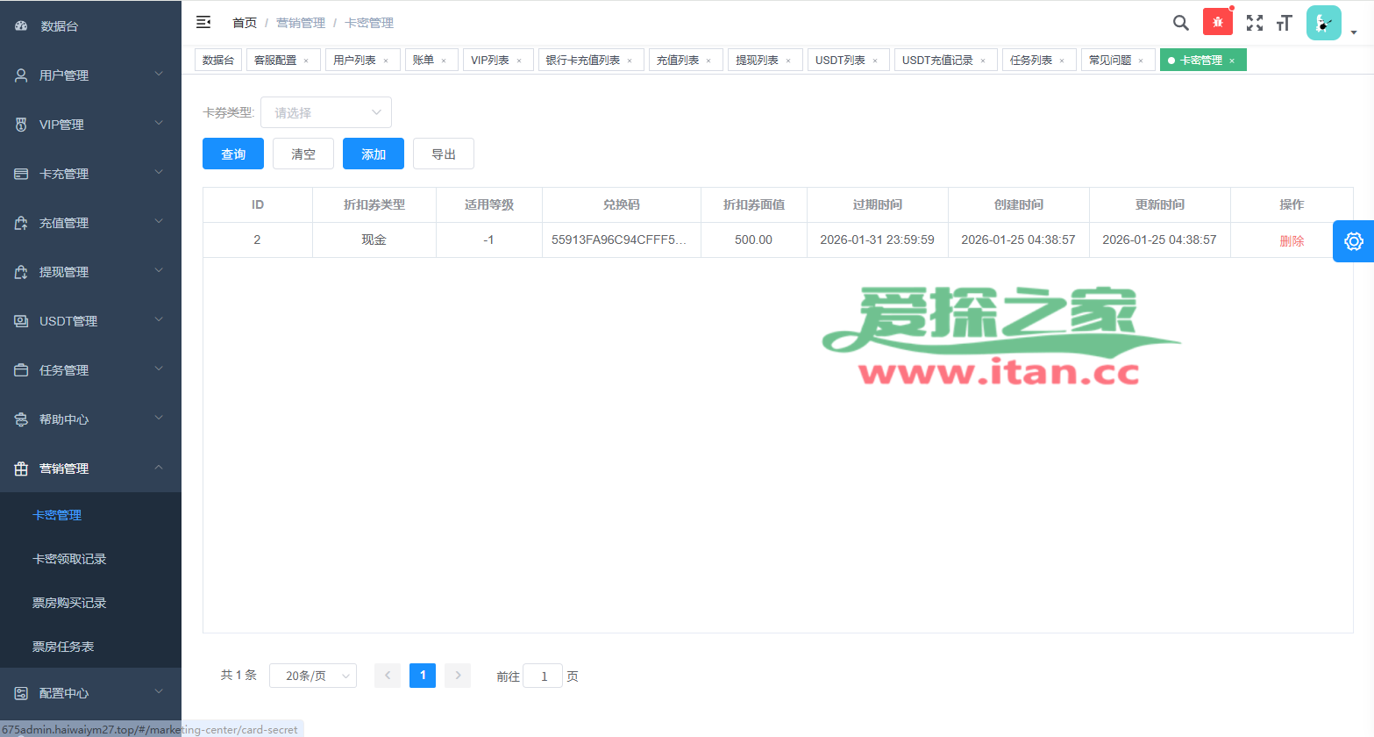Click the 前往 page number input
The image size is (1374, 737).
click(543, 676)
